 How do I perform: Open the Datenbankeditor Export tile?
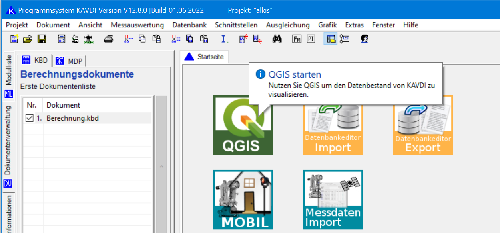click(x=423, y=125)
